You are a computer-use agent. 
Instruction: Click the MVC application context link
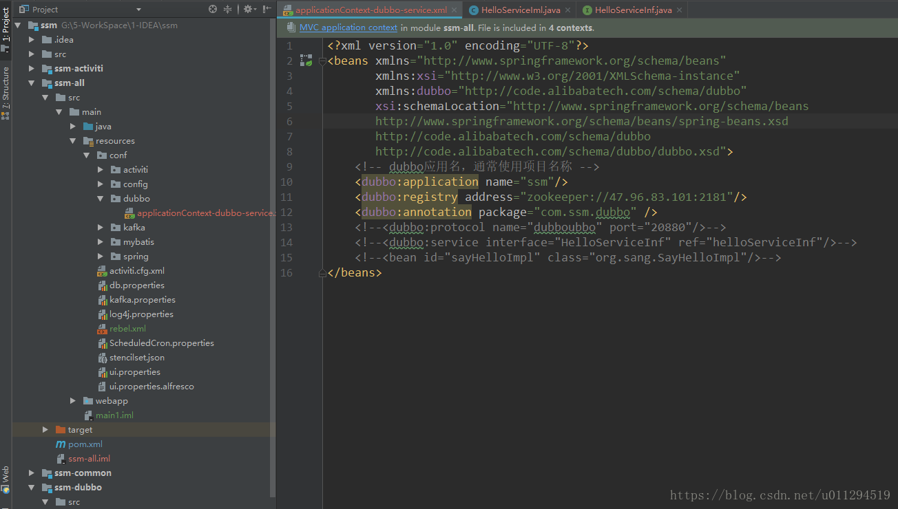click(x=348, y=28)
